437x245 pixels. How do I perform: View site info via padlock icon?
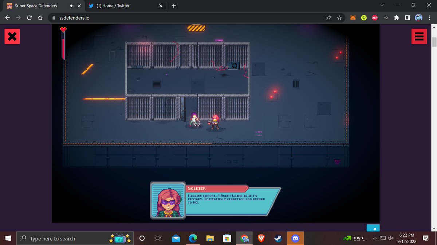[54, 17]
